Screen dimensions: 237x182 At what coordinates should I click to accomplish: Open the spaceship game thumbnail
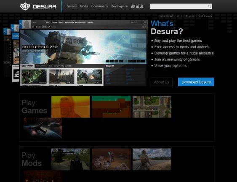(x=43, y=128)
